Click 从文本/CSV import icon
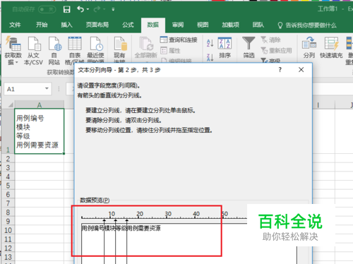Image resolution: width=353 pixels, height=264 pixels. 33,50
